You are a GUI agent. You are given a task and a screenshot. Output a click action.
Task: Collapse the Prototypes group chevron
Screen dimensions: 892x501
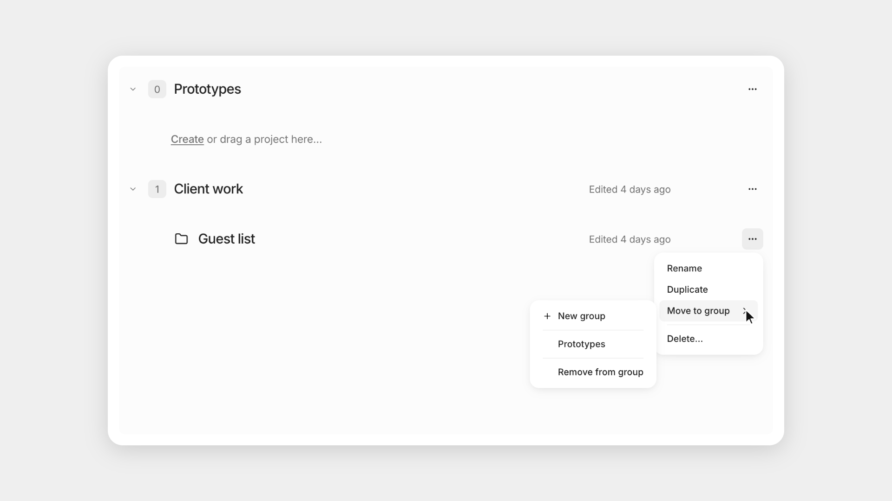[x=133, y=89]
